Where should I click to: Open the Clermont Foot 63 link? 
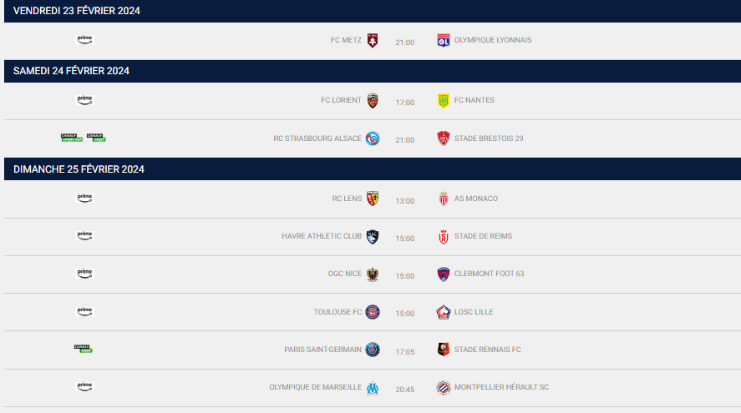[x=489, y=274]
